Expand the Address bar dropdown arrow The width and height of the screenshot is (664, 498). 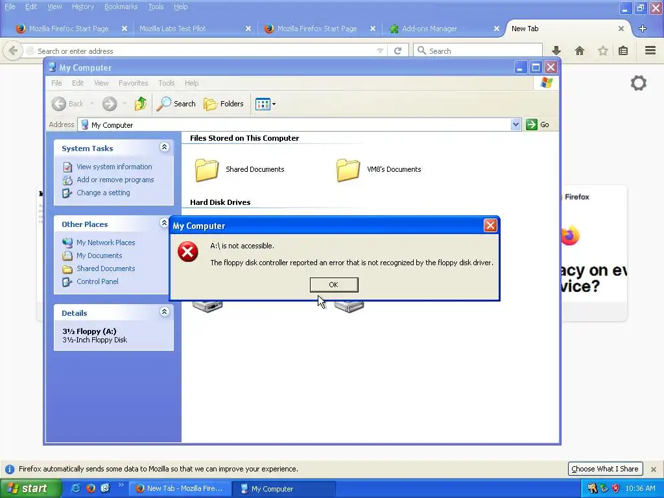click(x=516, y=124)
